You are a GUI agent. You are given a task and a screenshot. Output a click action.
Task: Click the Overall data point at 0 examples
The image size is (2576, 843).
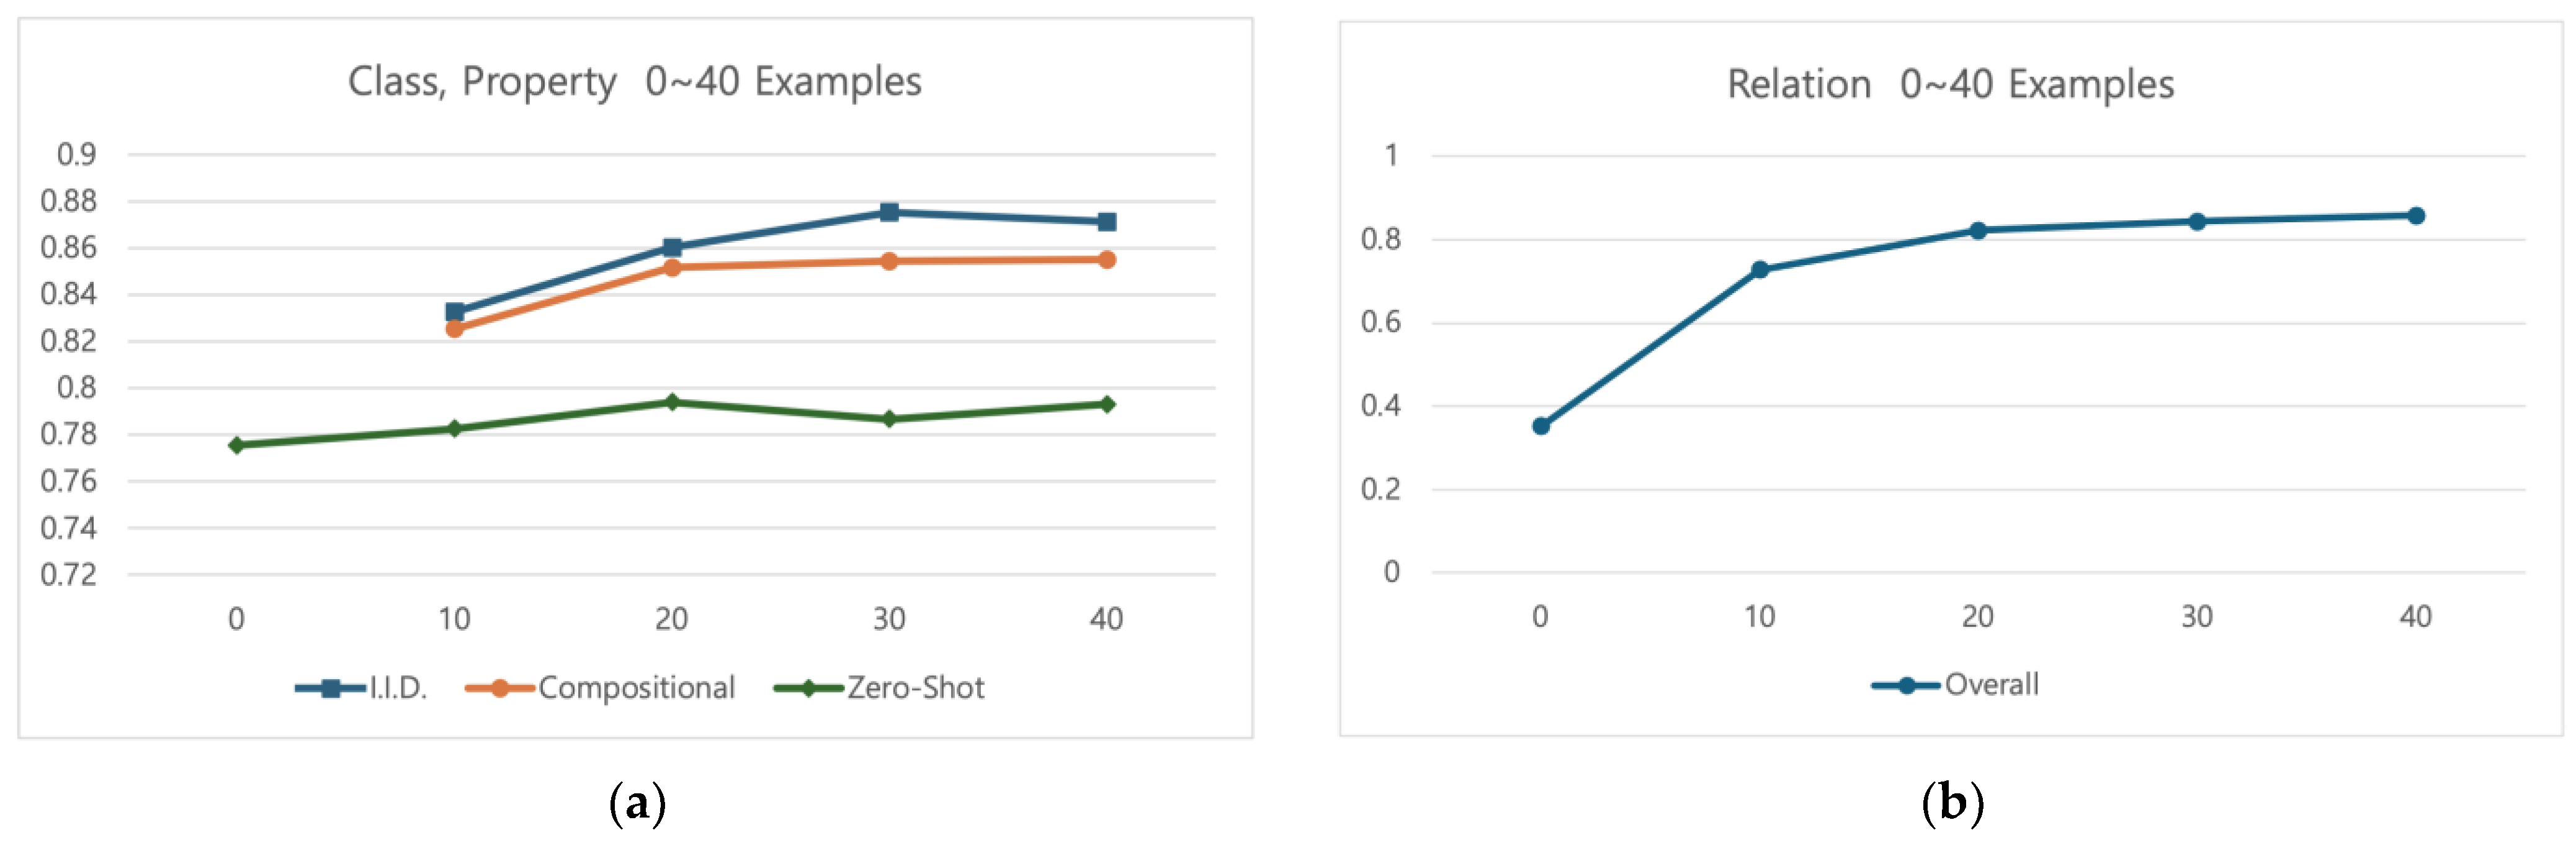1541,426
